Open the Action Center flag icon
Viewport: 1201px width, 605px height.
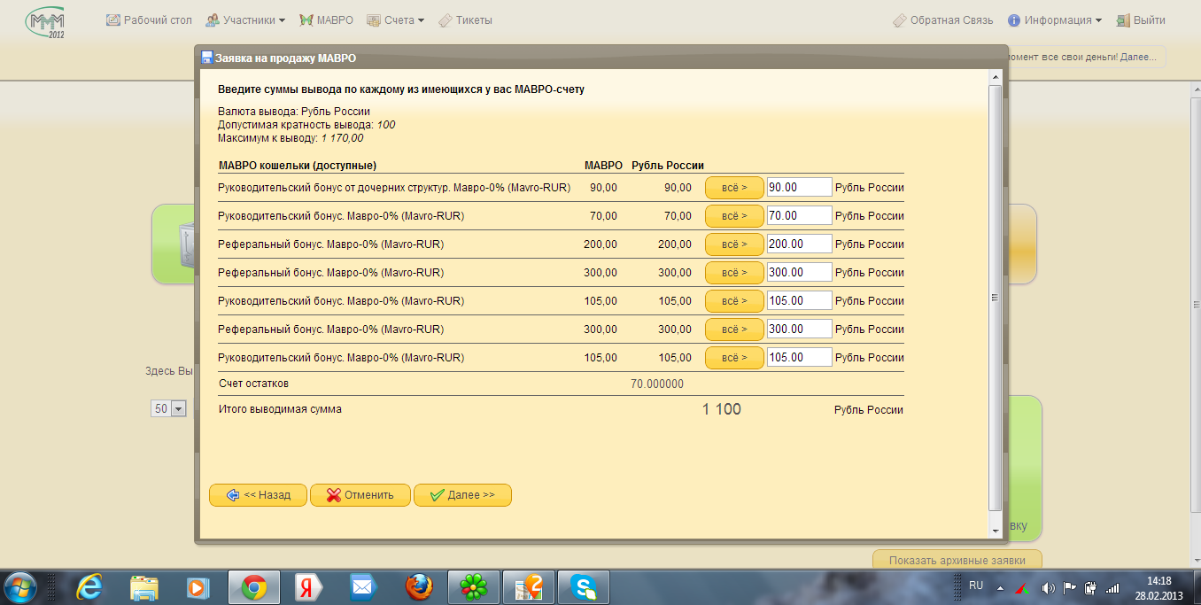[x=1070, y=587]
